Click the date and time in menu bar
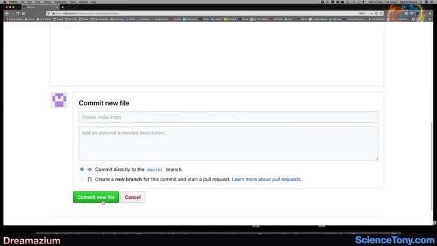Viewport: 437px width, 246px height. (383, 1)
